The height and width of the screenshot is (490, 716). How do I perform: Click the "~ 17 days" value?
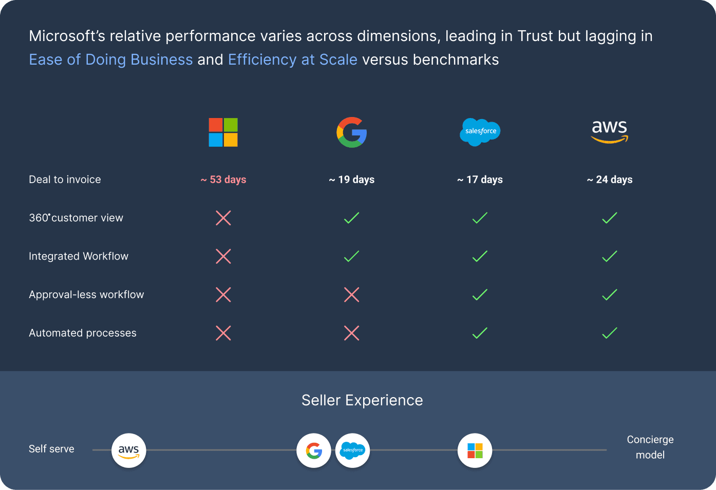coord(480,180)
